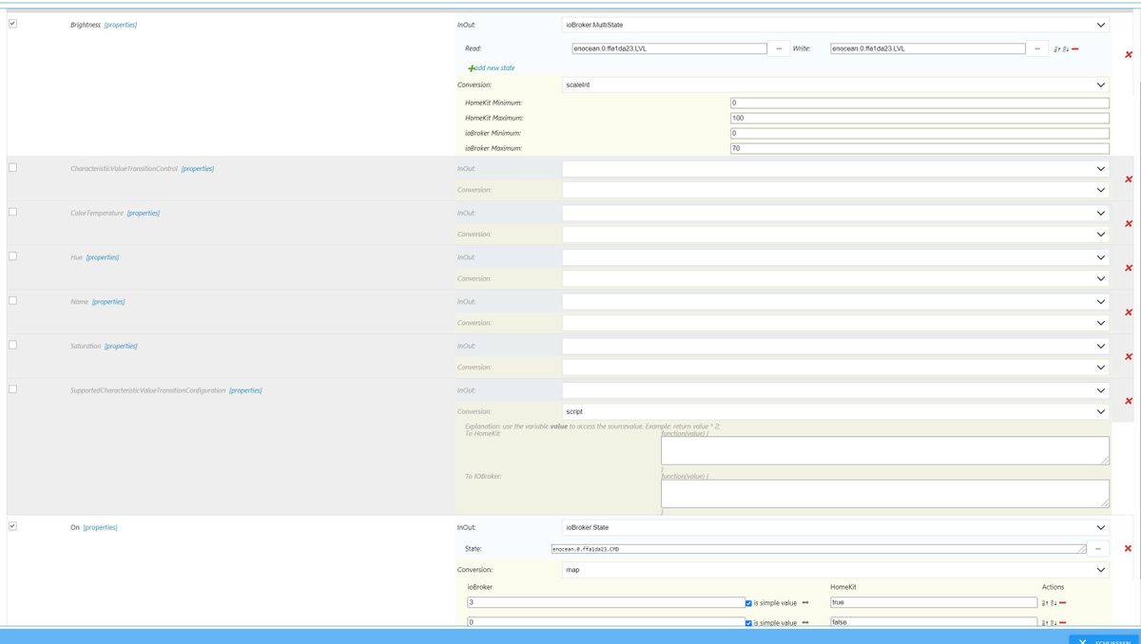Click the 'To IOBroker' script text area
1141x644 pixels.
click(885, 493)
